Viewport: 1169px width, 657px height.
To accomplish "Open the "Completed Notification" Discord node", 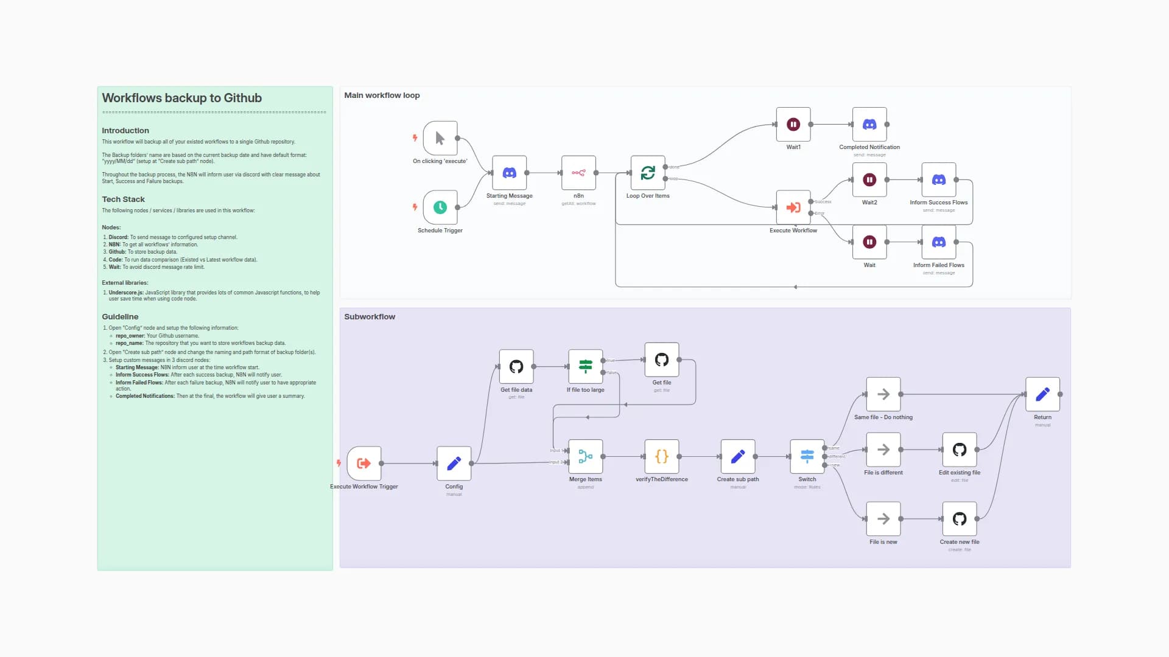I will 869,124.
